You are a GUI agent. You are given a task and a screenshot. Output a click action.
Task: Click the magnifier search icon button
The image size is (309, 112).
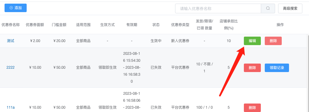(x=268, y=8)
